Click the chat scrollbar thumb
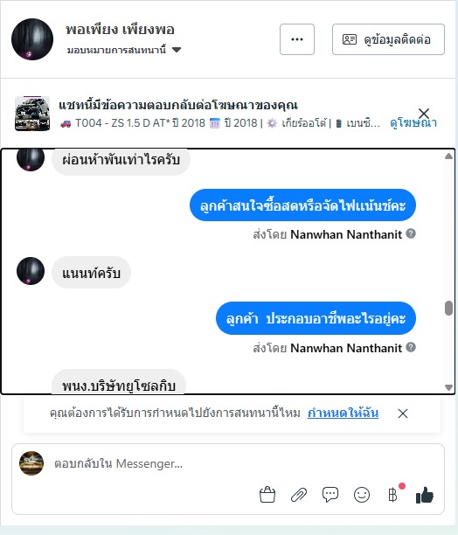 448,308
